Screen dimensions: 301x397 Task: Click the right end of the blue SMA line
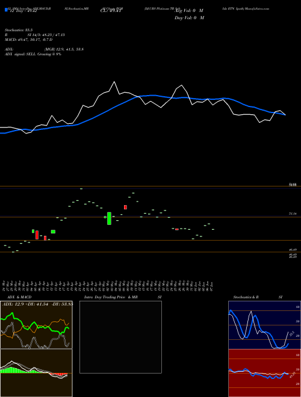(285, 115)
